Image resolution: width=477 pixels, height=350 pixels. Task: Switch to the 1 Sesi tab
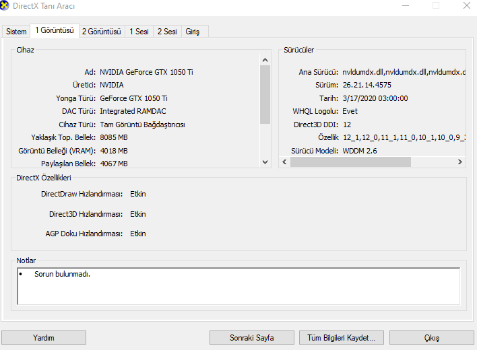(139, 32)
